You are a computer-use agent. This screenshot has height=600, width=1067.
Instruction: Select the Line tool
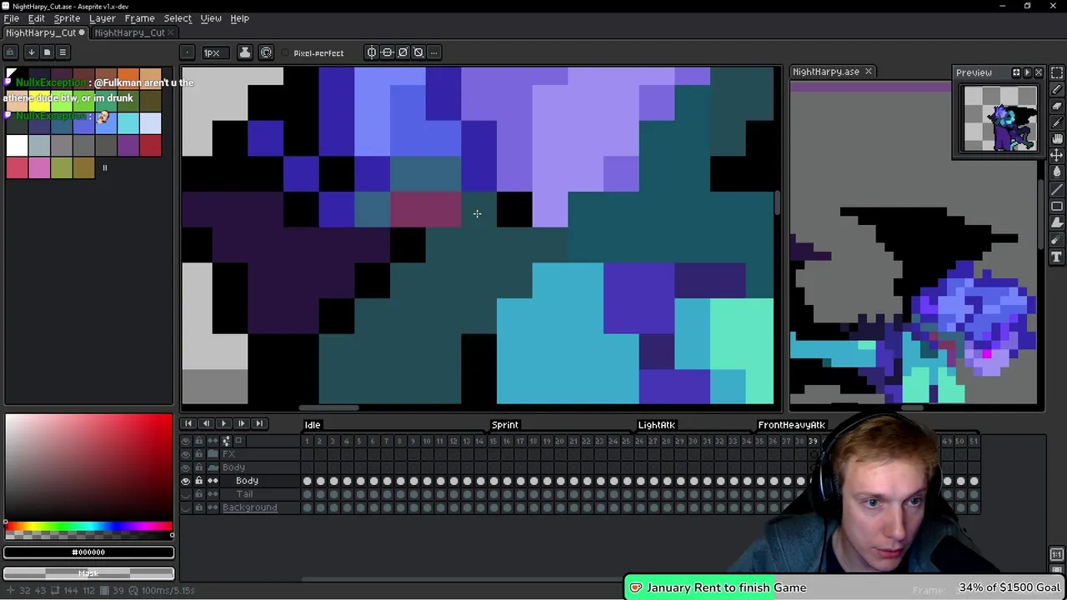pos(1057,189)
